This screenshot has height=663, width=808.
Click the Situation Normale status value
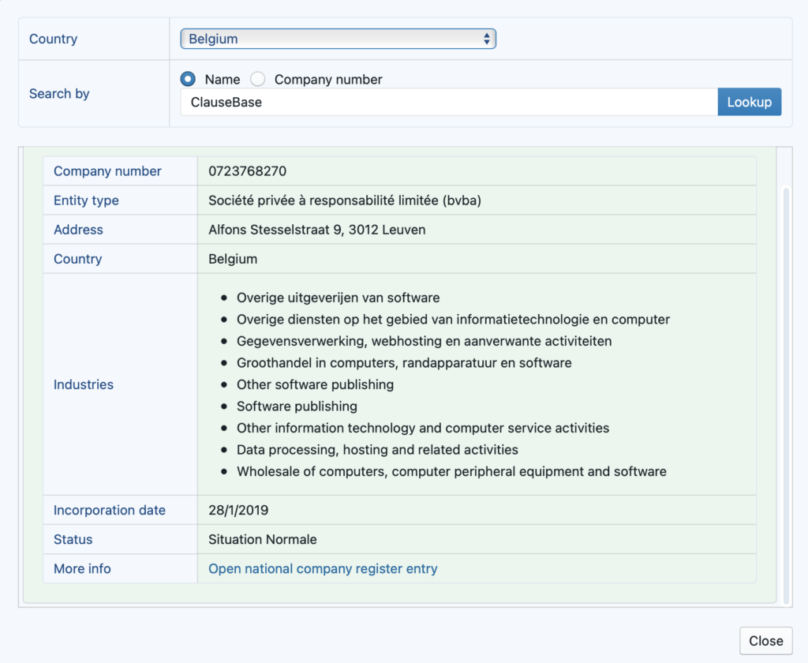click(x=262, y=539)
